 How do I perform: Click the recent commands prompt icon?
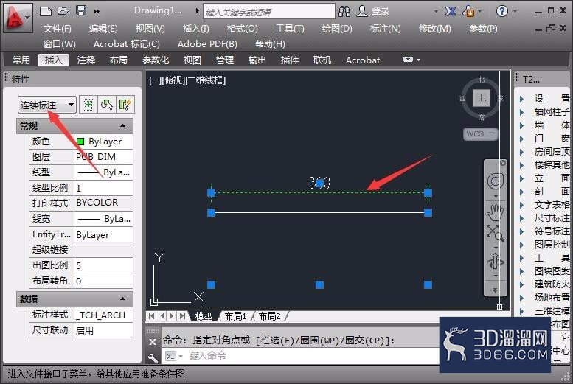[171, 355]
